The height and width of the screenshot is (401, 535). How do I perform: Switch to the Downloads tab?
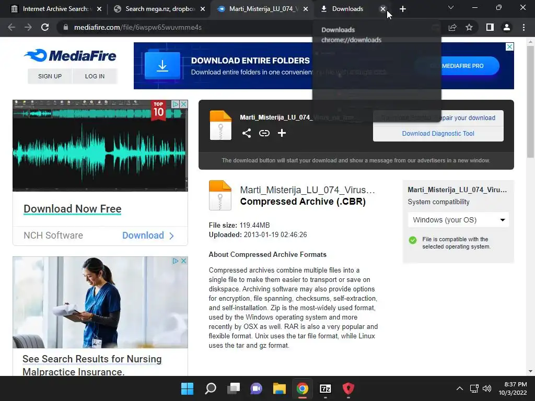click(x=347, y=9)
